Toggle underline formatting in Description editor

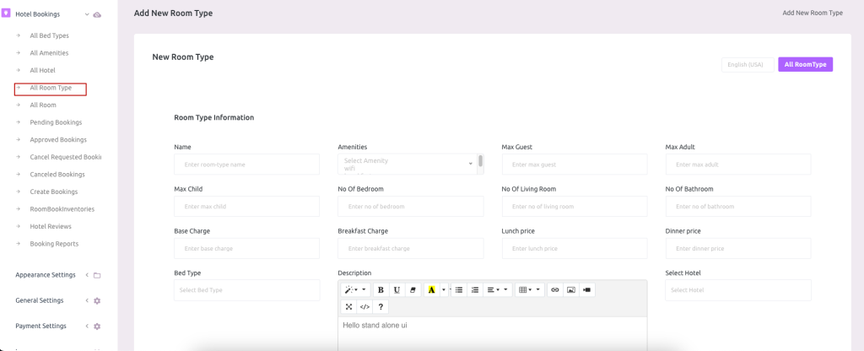click(x=397, y=290)
